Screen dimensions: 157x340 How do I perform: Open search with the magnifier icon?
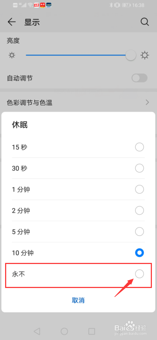pyautogui.click(x=145, y=22)
